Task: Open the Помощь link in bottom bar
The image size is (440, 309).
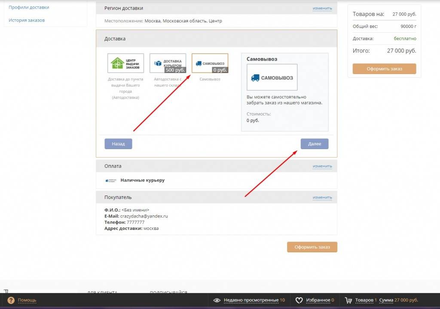Action: click(x=27, y=300)
